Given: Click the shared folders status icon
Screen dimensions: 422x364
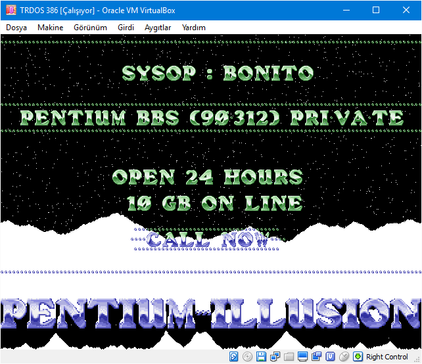Looking at the screenshot, I should click(289, 357).
